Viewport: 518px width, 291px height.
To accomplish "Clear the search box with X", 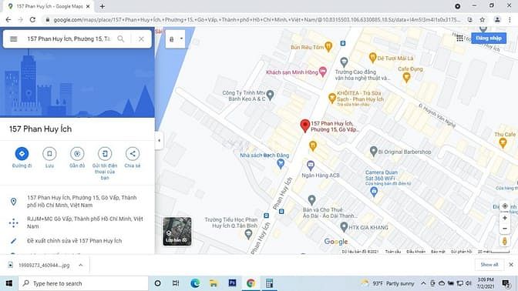I will pos(141,39).
